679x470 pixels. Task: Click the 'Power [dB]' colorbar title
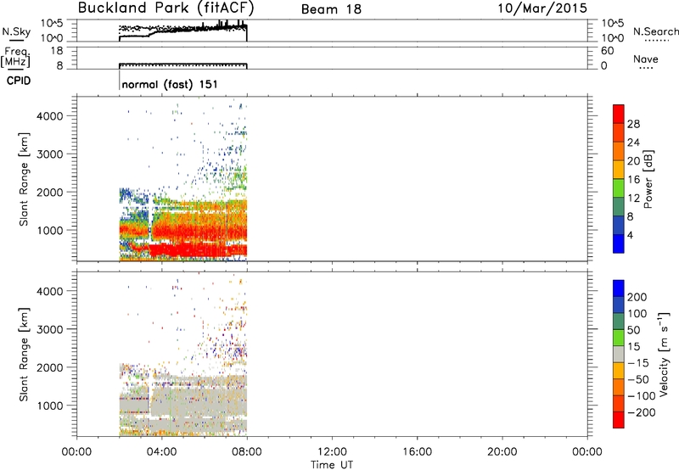coord(648,179)
